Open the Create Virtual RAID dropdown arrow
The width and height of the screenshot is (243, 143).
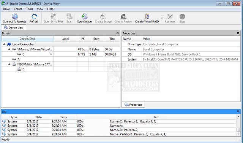coord(162,18)
